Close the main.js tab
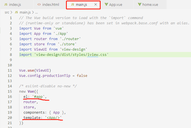The width and height of the screenshot is (191, 128). [x=96, y=5]
